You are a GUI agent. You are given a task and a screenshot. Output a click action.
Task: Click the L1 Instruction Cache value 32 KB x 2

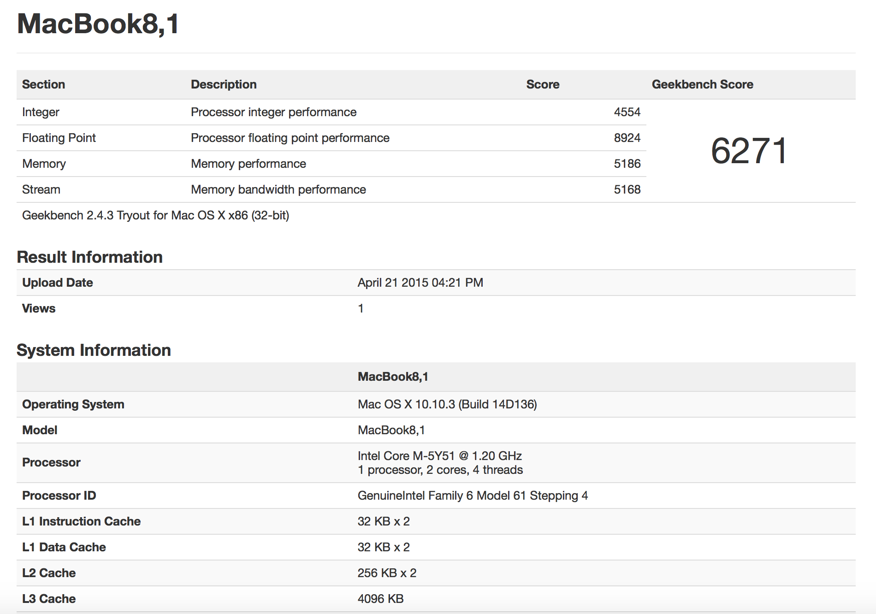(x=384, y=521)
